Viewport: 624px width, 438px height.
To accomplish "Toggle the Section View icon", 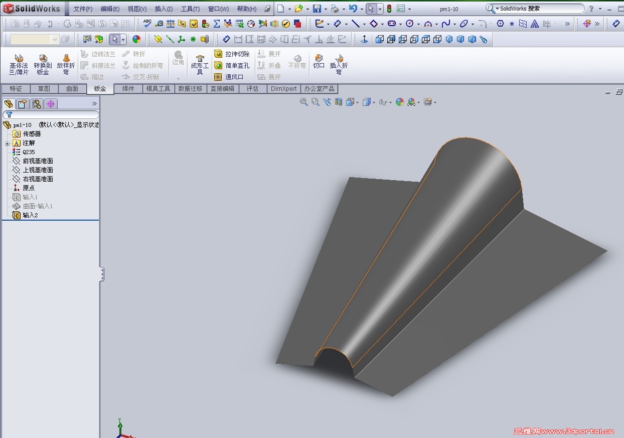I will pos(339,102).
